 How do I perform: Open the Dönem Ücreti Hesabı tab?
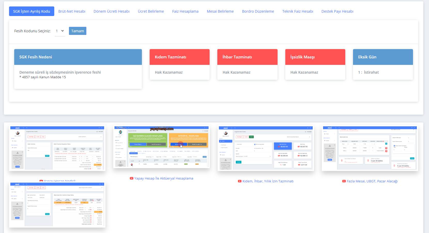[111, 11]
